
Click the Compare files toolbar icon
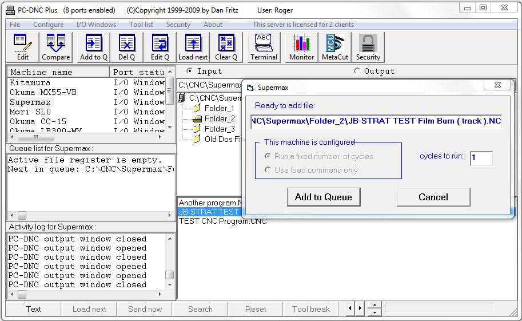tap(56, 47)
